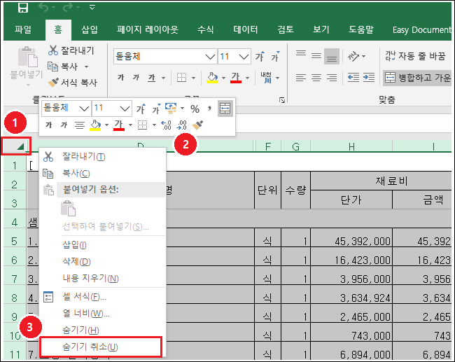Click merge and center in mini toolbar
Viewport: 455px width, 362px height.
(x=225, y=109)
